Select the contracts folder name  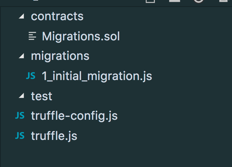click(x=57, y=16)
